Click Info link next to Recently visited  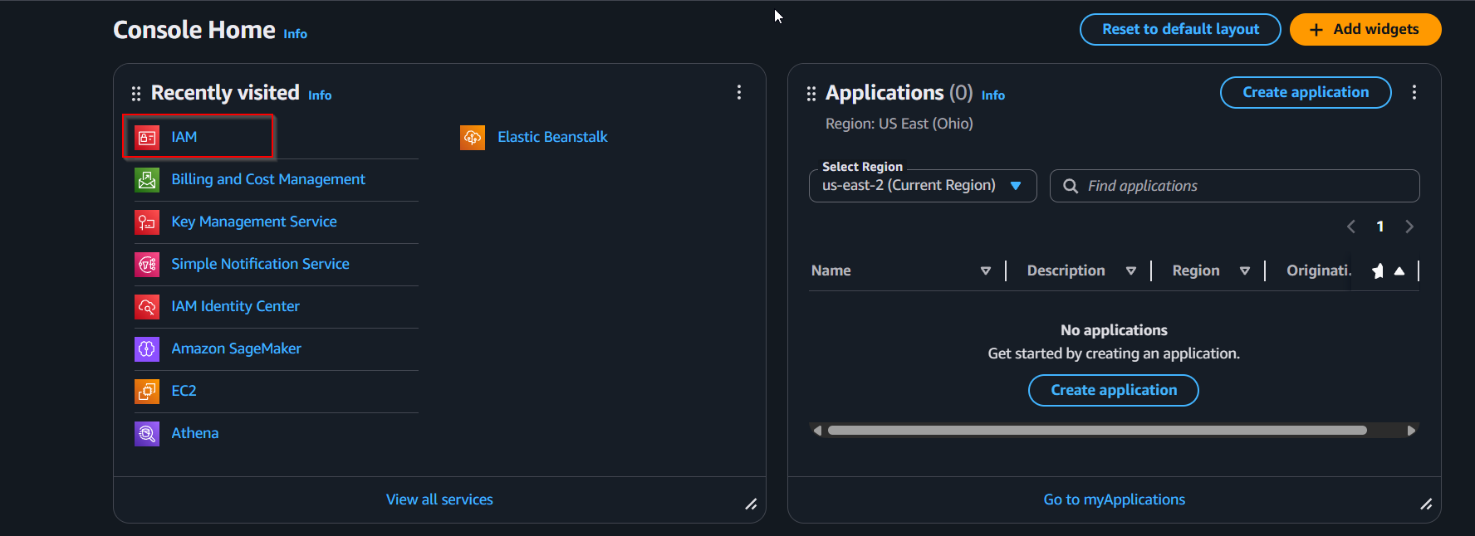(320, 95)
